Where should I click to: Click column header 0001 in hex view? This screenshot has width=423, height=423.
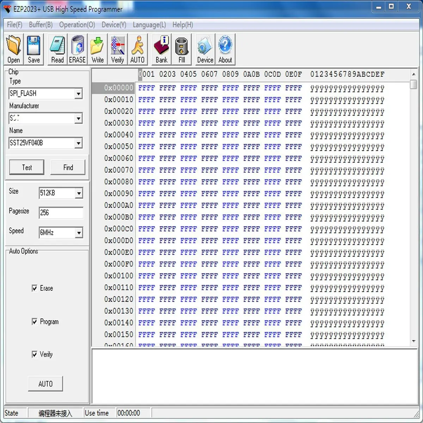click(x=147, y=74)
